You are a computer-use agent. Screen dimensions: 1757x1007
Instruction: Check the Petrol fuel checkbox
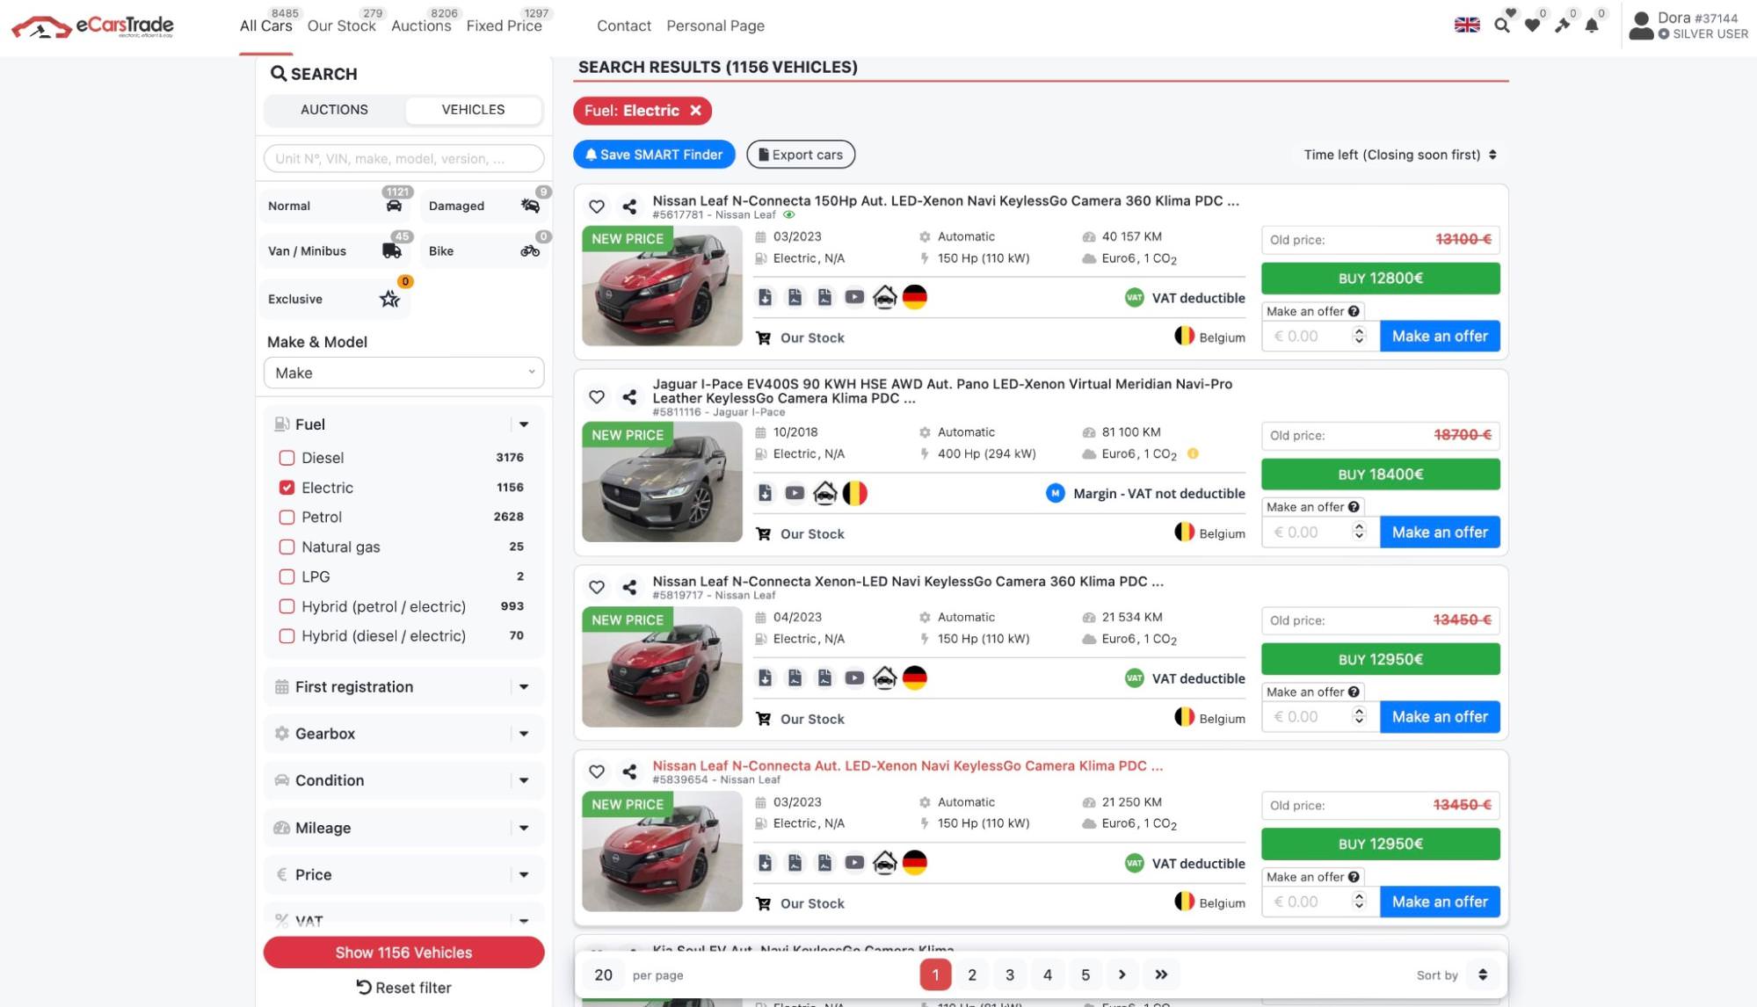tap(287, 518)
